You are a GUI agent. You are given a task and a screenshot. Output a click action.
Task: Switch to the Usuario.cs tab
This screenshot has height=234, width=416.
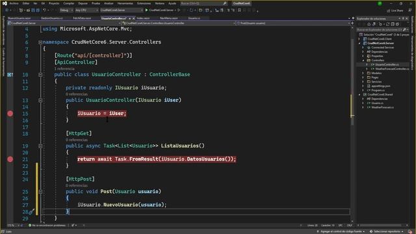[x=194, y=18]
